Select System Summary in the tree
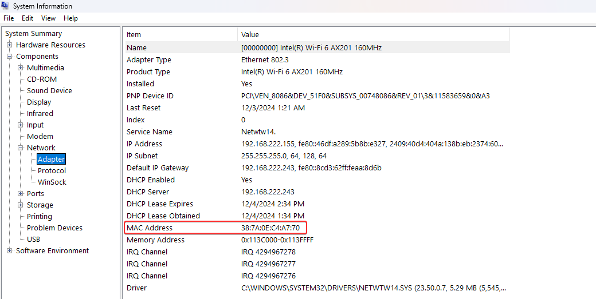596x299 pixels. 33,34
